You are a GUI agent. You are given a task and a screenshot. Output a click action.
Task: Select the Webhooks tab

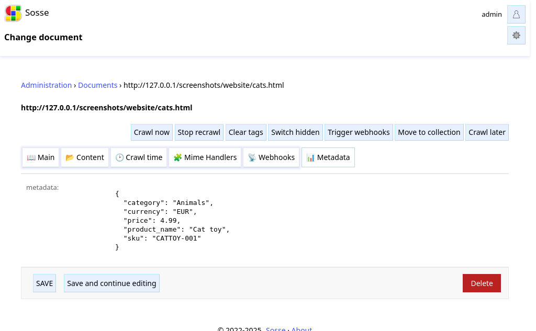click(272, 157)
